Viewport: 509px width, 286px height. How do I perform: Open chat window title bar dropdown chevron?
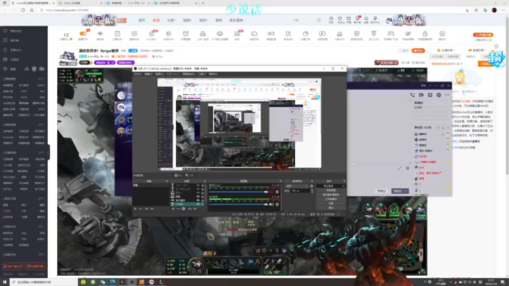point(430,86)
